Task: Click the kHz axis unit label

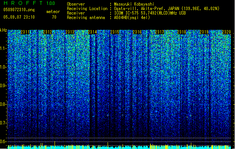Action: [3, 30]
